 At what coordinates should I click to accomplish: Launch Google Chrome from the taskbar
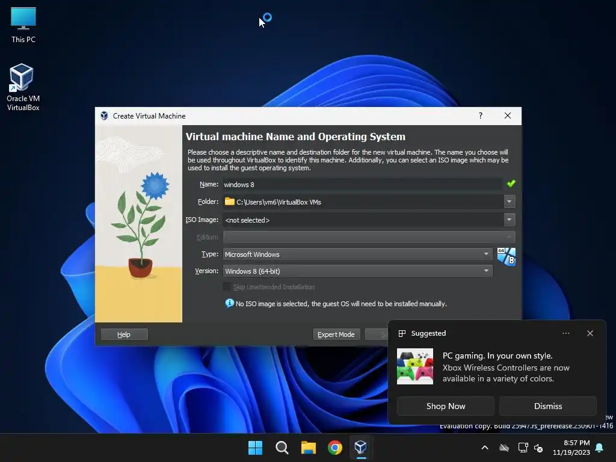click(335, 448)
